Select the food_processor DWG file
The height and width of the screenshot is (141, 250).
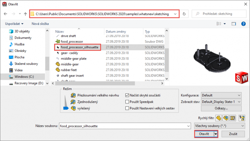[x=72, y=42]
